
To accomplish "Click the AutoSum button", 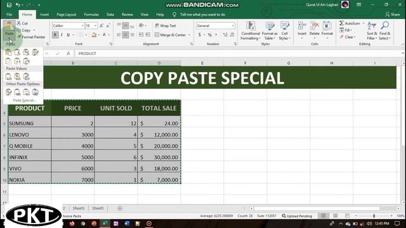I will pos(350,23).
